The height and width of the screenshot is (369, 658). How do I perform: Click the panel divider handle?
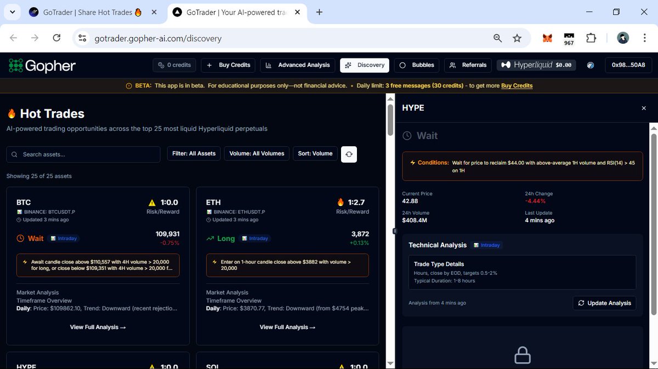pos(395,232)
